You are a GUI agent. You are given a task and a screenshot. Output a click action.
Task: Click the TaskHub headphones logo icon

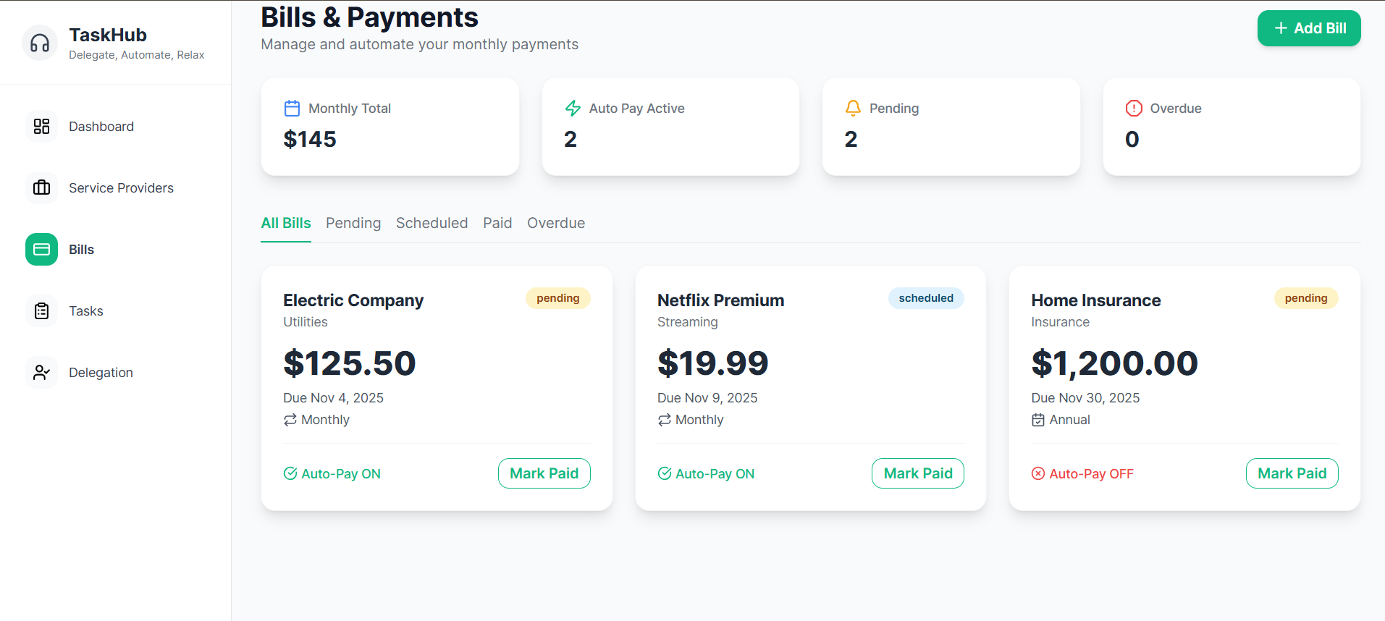(x=40, y=43)
